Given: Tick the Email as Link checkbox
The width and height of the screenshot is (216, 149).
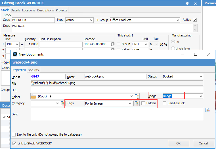Looking at the screenshot, I should [x=165, y=103].
